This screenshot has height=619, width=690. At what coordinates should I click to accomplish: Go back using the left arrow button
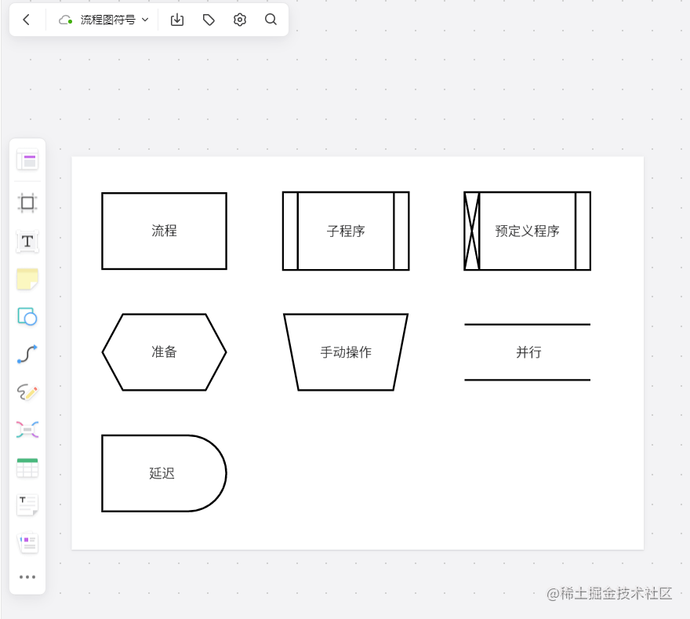[x=25, y=20]
